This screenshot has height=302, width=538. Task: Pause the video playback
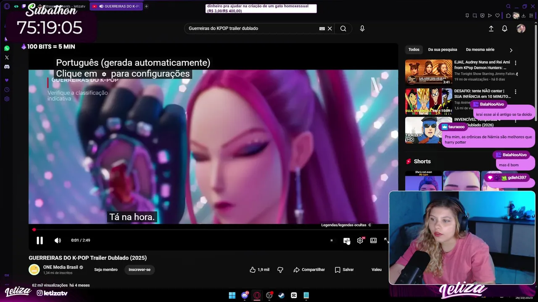tap(40, 240)
